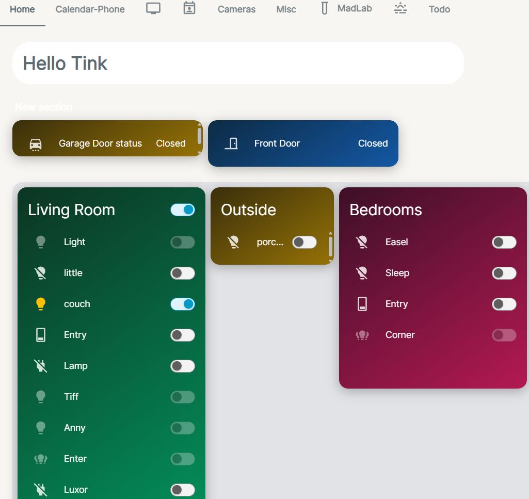Click the Bedrooms Corner light group icon
Viewport: 529px width, 499px height.
click(362, 335)
